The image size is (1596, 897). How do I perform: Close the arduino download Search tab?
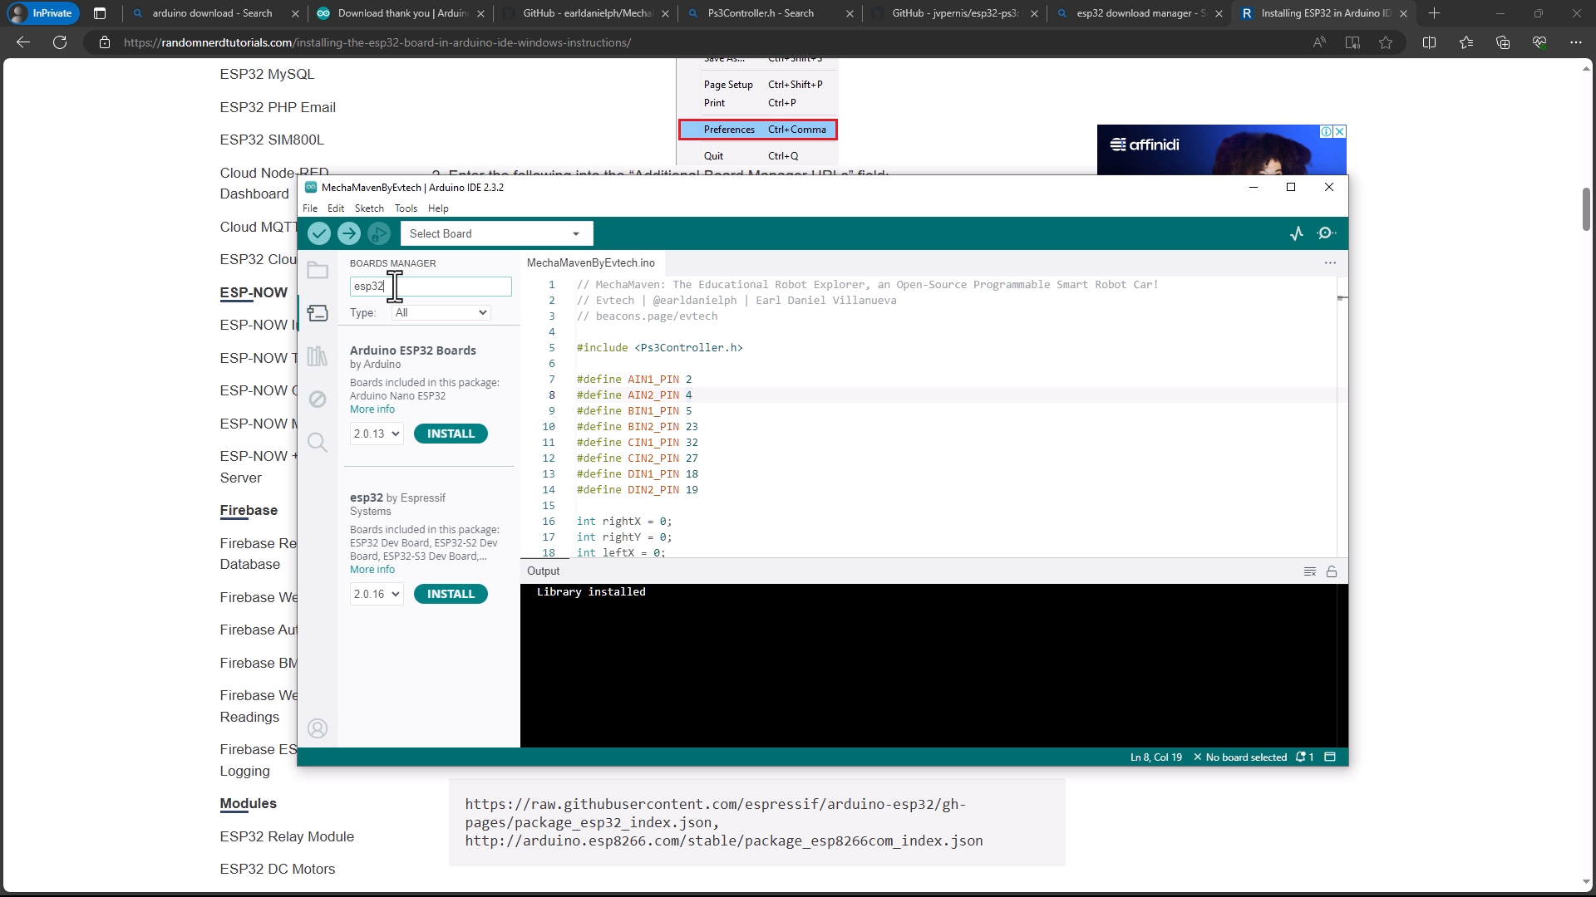295,13
